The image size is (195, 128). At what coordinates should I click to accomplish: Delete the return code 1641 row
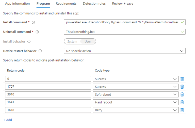[182, 102]
